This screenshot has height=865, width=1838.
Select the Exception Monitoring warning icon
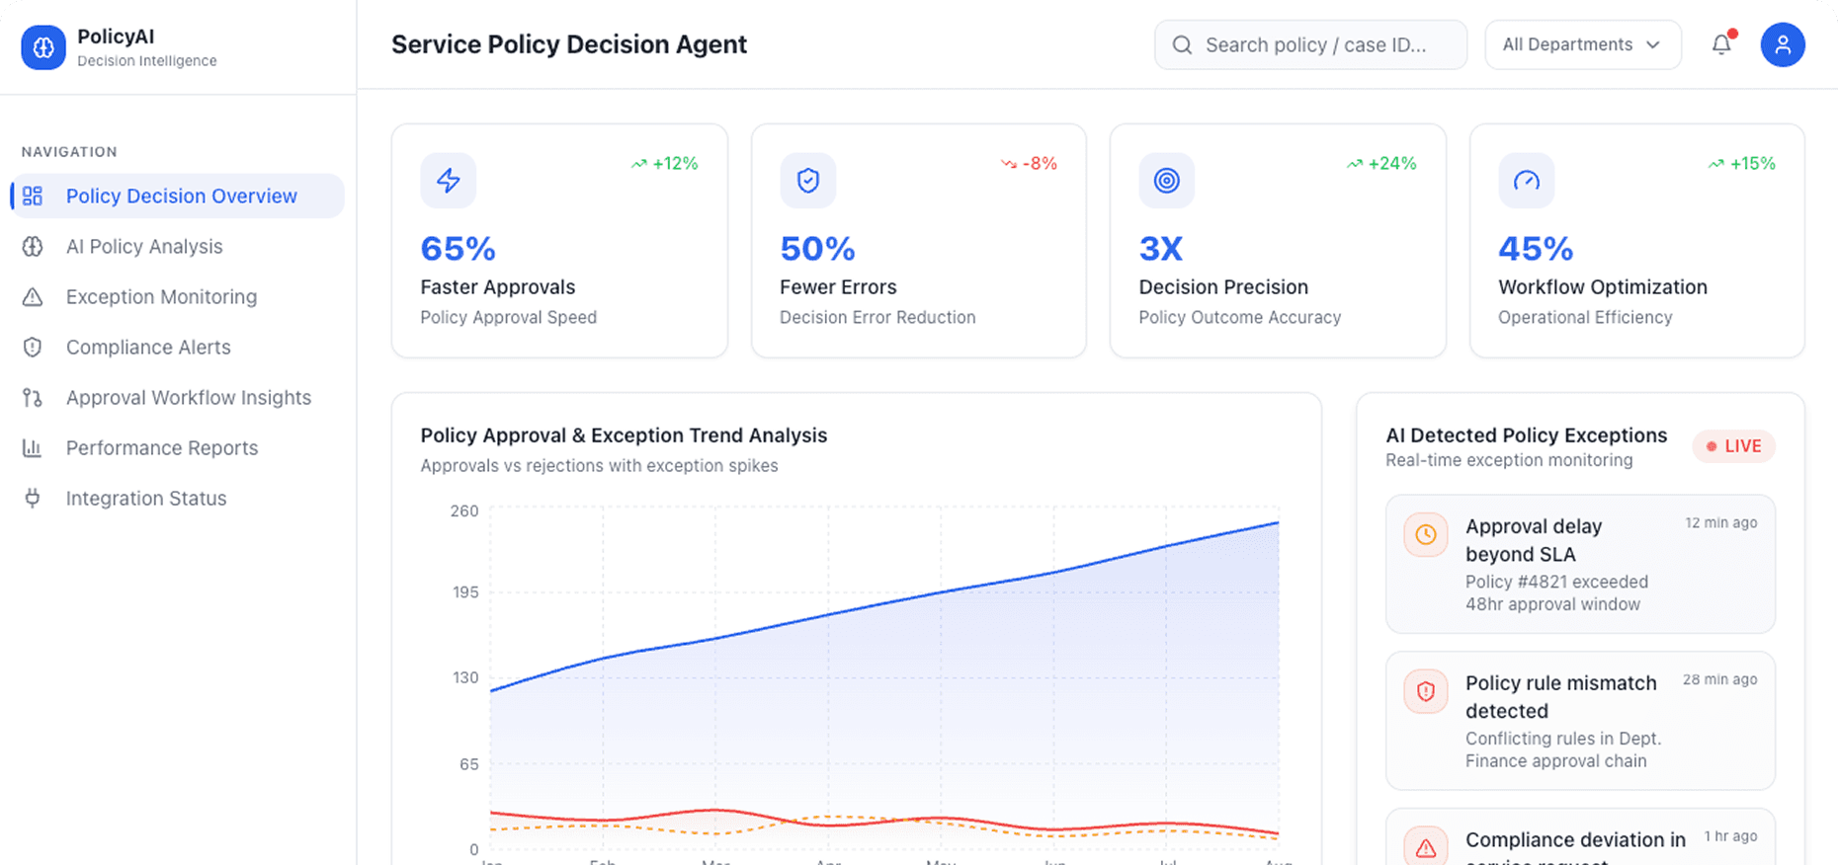coord(33,296)
